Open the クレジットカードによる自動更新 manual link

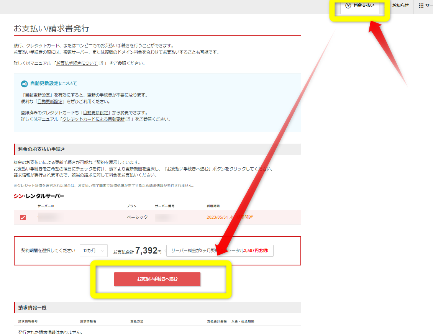tap(93, 119)
